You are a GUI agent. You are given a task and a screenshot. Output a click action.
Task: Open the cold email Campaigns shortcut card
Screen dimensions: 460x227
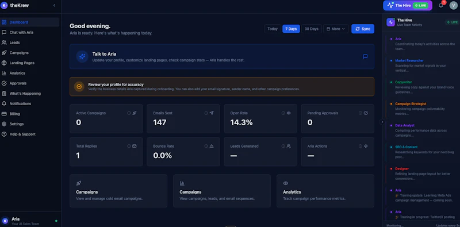point(118,191)
